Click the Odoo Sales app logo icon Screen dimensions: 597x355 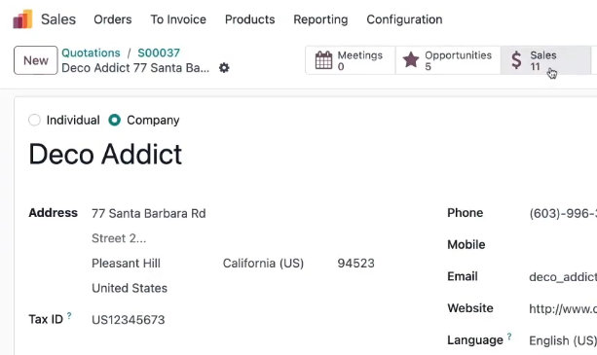[22, 19]
